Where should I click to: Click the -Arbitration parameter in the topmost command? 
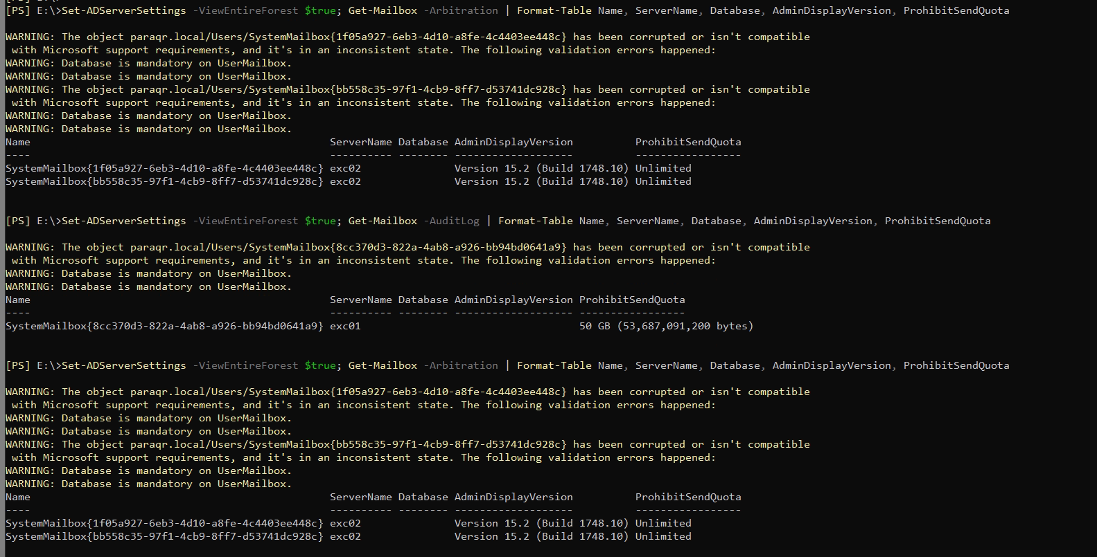pos(464,10)
